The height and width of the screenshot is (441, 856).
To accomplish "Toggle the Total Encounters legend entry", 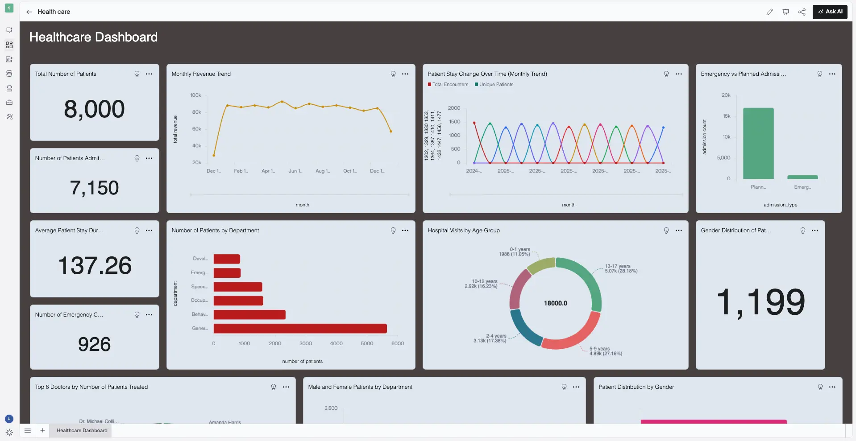I will pos(448,84).
